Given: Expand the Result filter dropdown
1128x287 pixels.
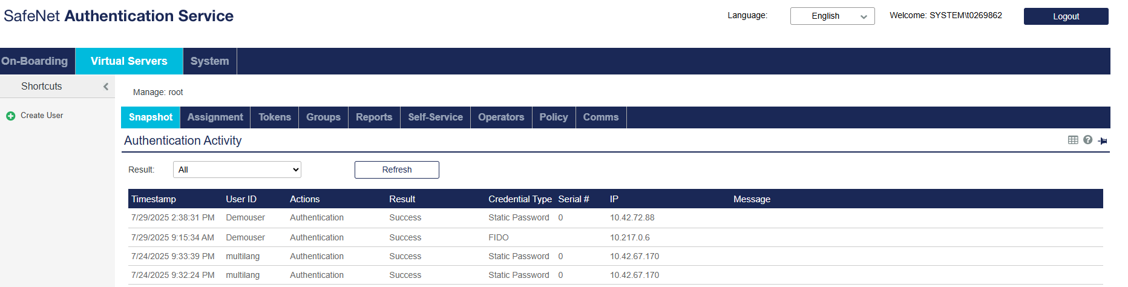Looking at the screenshot, I should (x=237, y=170).
